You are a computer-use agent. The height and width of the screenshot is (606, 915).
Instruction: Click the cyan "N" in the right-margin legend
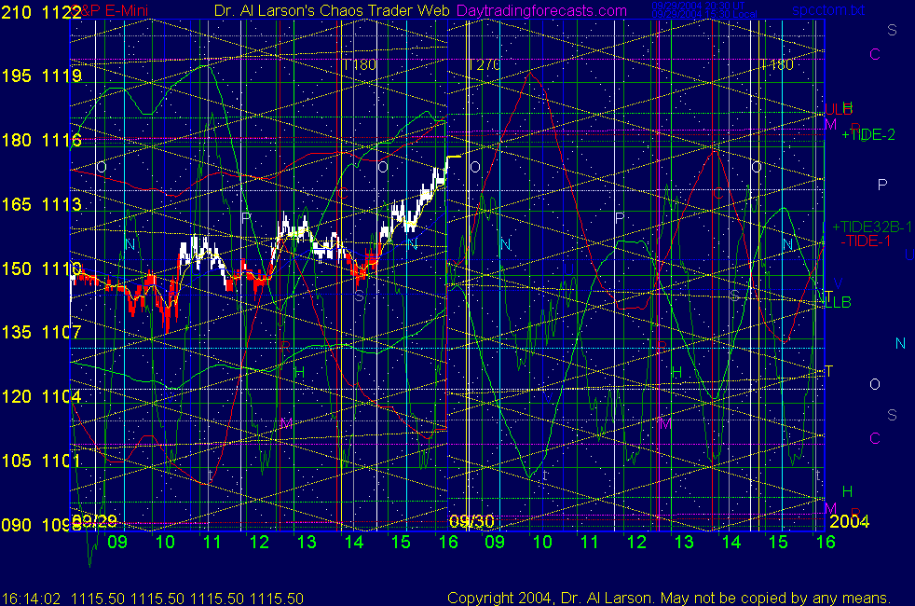(900, 343)
